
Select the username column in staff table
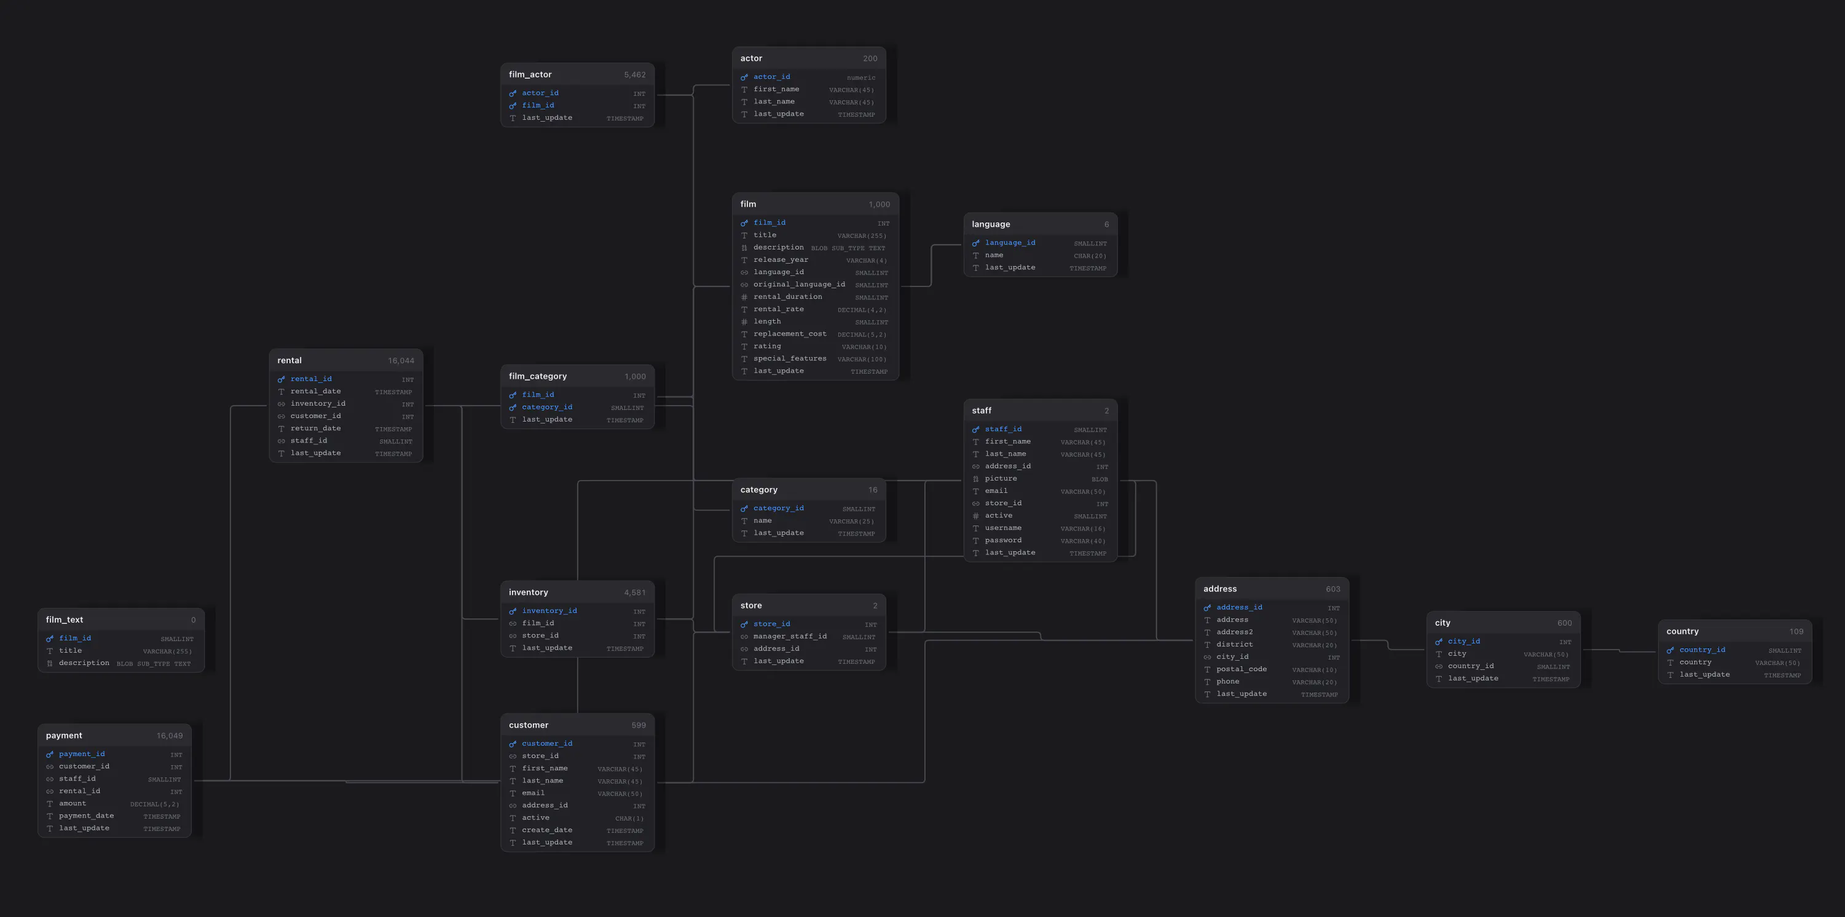tap(1041, 528)
